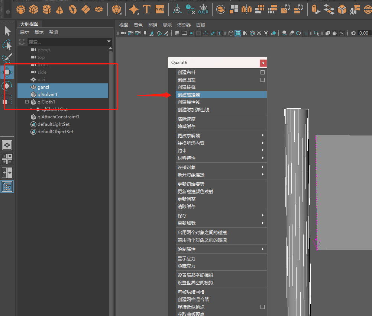Image resolution: width=372 pixels, height=316 pixels.
Task: Click the platonic solid shelf icon
Action: pyautogui.click(x=116, y=10)
